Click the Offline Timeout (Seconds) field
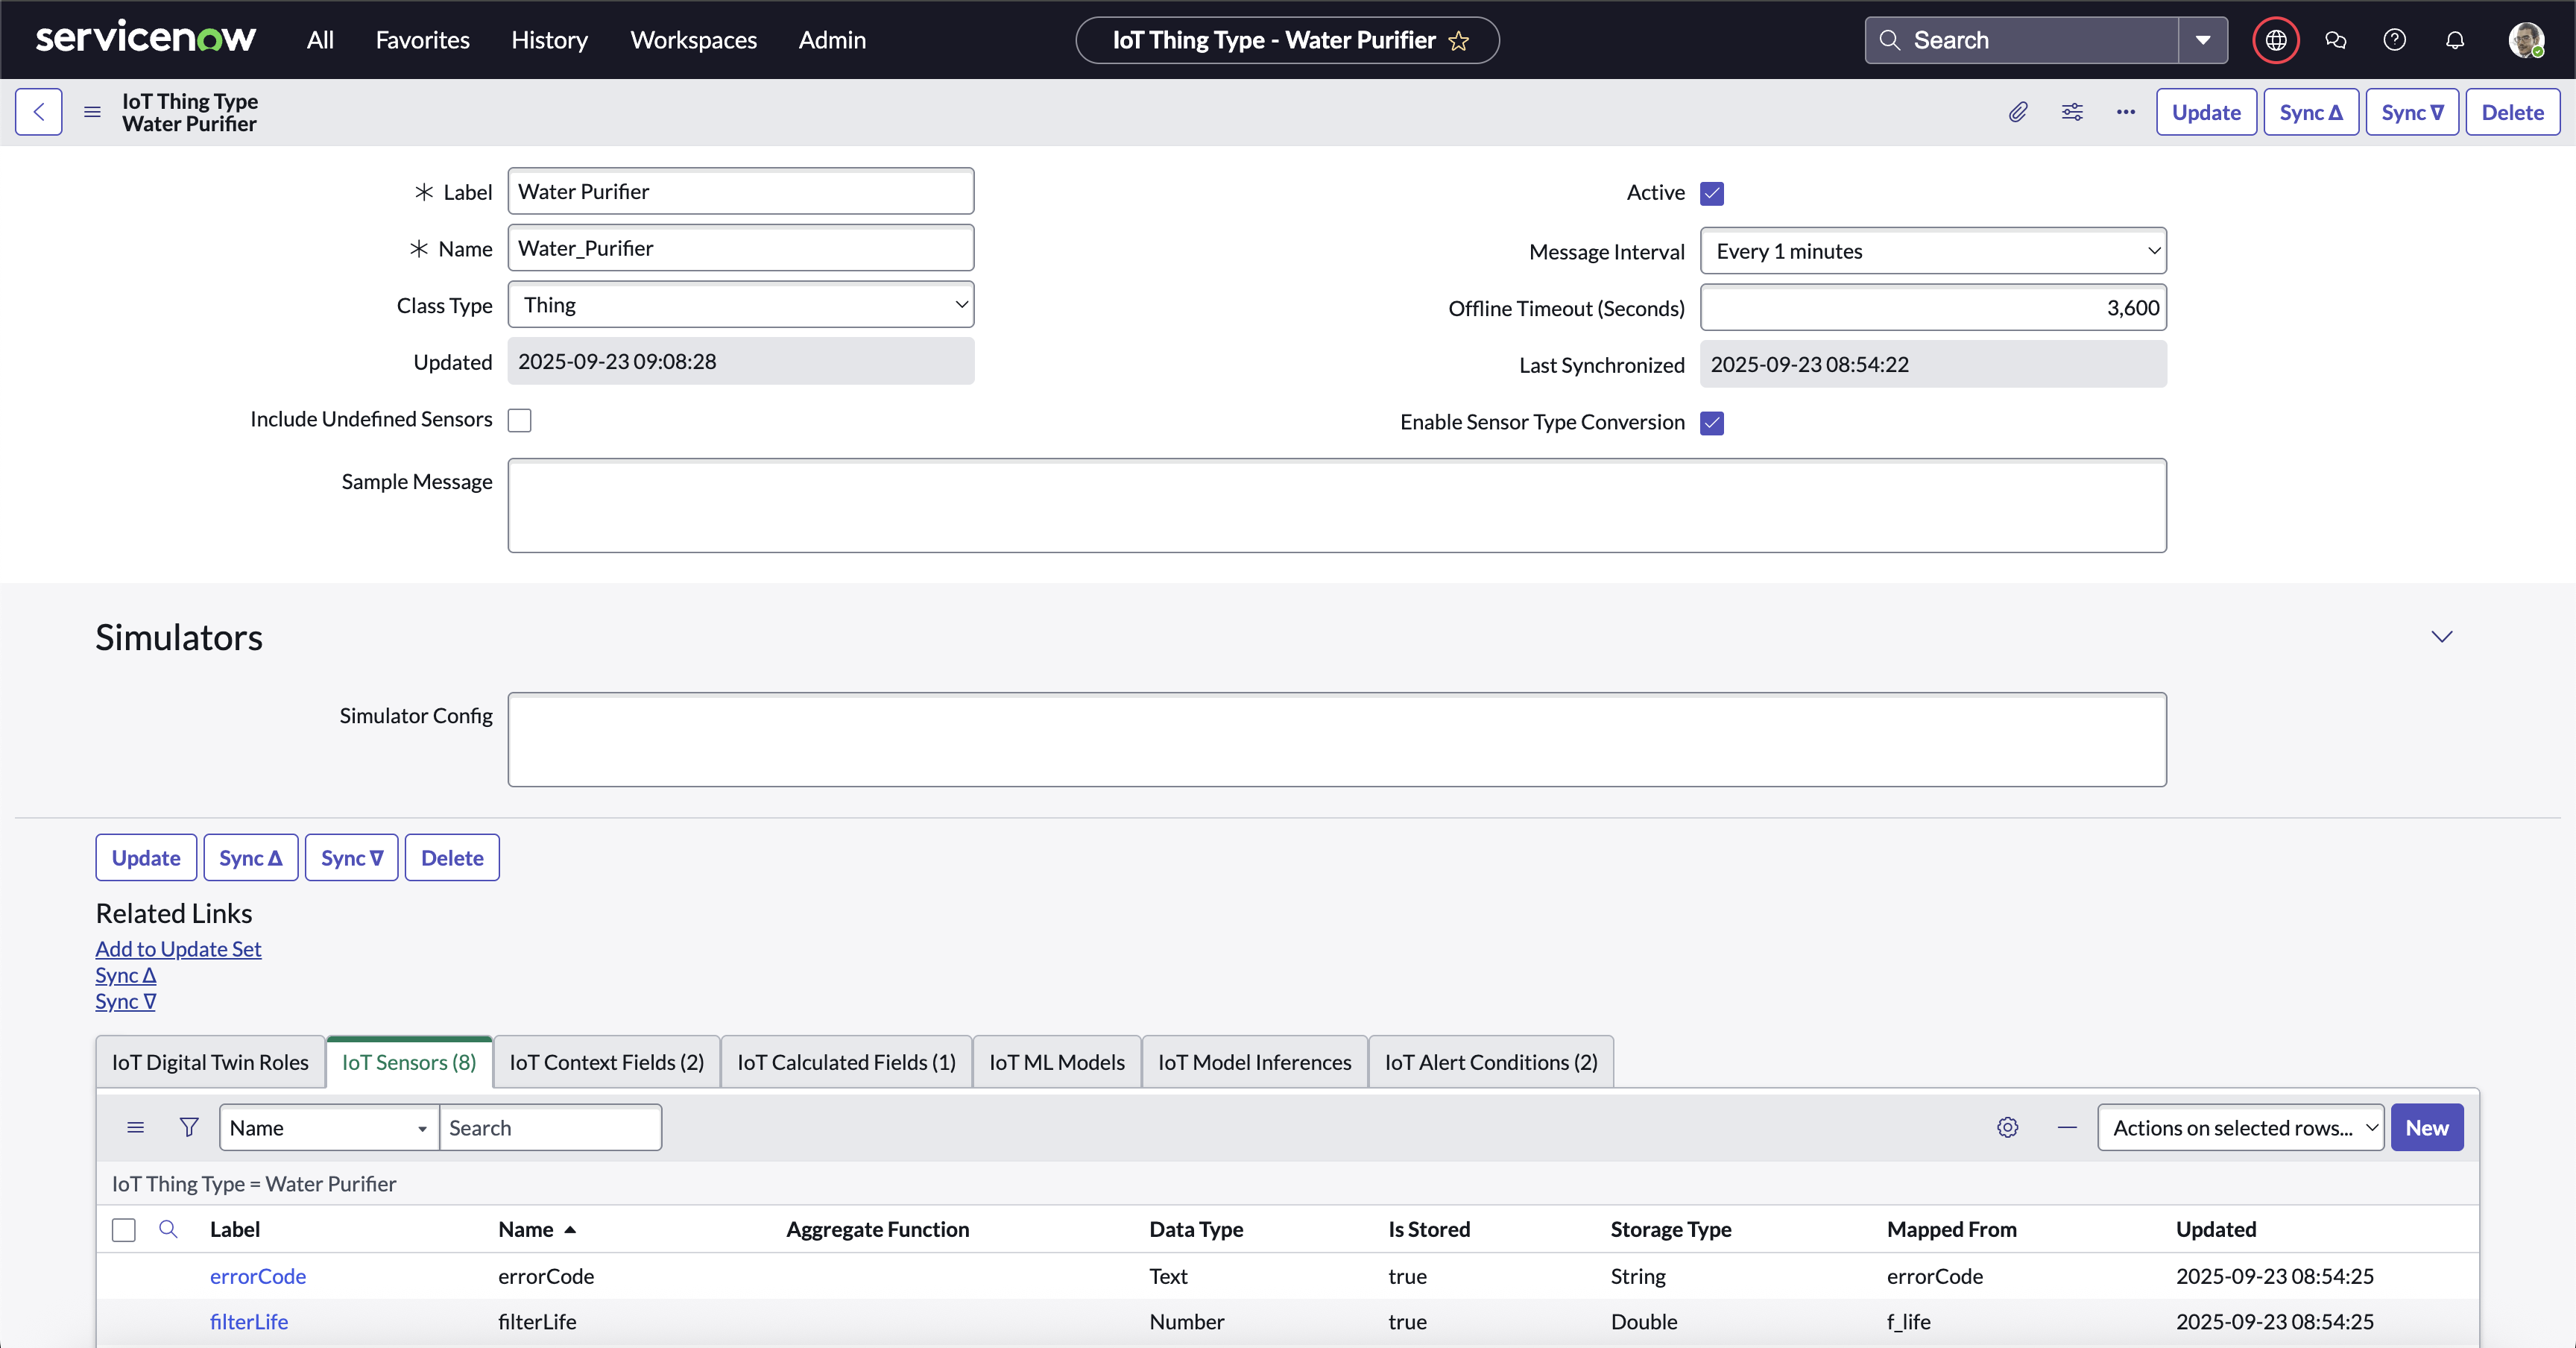Image resolution: width=2576 pixels, height=1348 pixels. click(1933, 308)
